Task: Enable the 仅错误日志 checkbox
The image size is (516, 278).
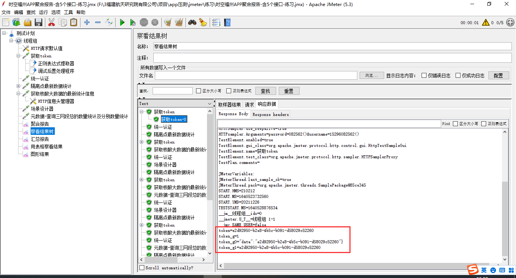Action: [x=424, y=76]
